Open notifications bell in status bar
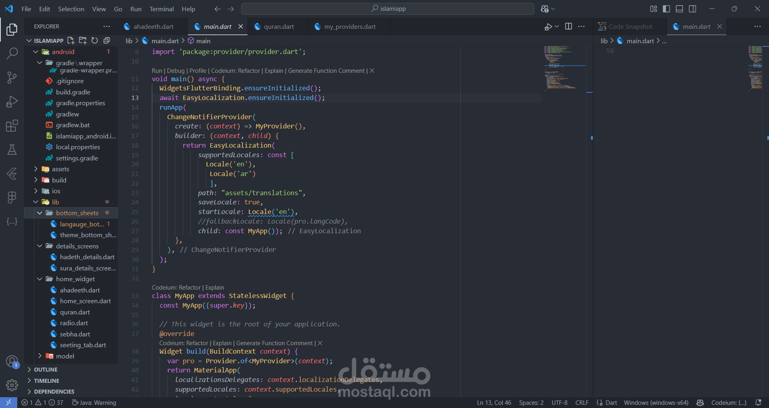The image size is (769, 408). pyautogui.click(x=758, y=402)
